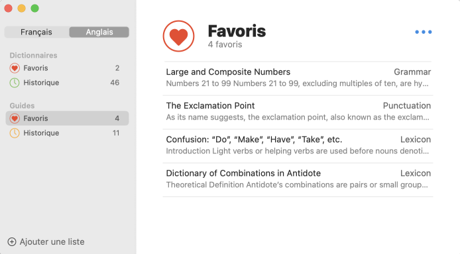Open Historique list under Guides

click(67, 133)
